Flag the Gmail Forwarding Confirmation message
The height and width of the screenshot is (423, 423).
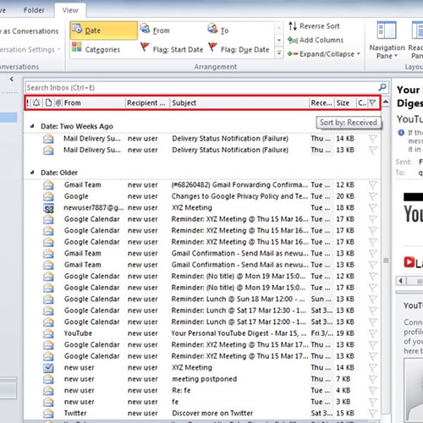(373, 185)
